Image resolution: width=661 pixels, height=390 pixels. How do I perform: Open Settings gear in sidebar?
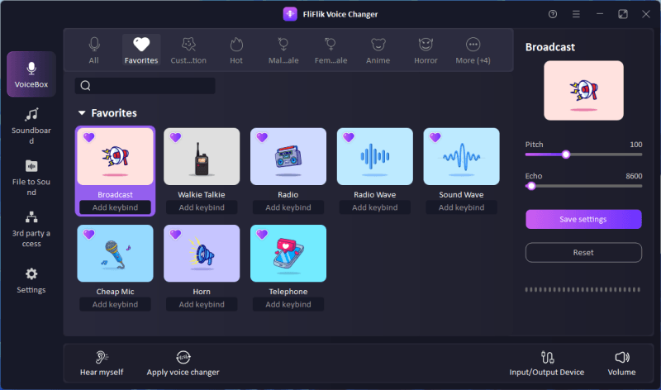click(31, 280)
